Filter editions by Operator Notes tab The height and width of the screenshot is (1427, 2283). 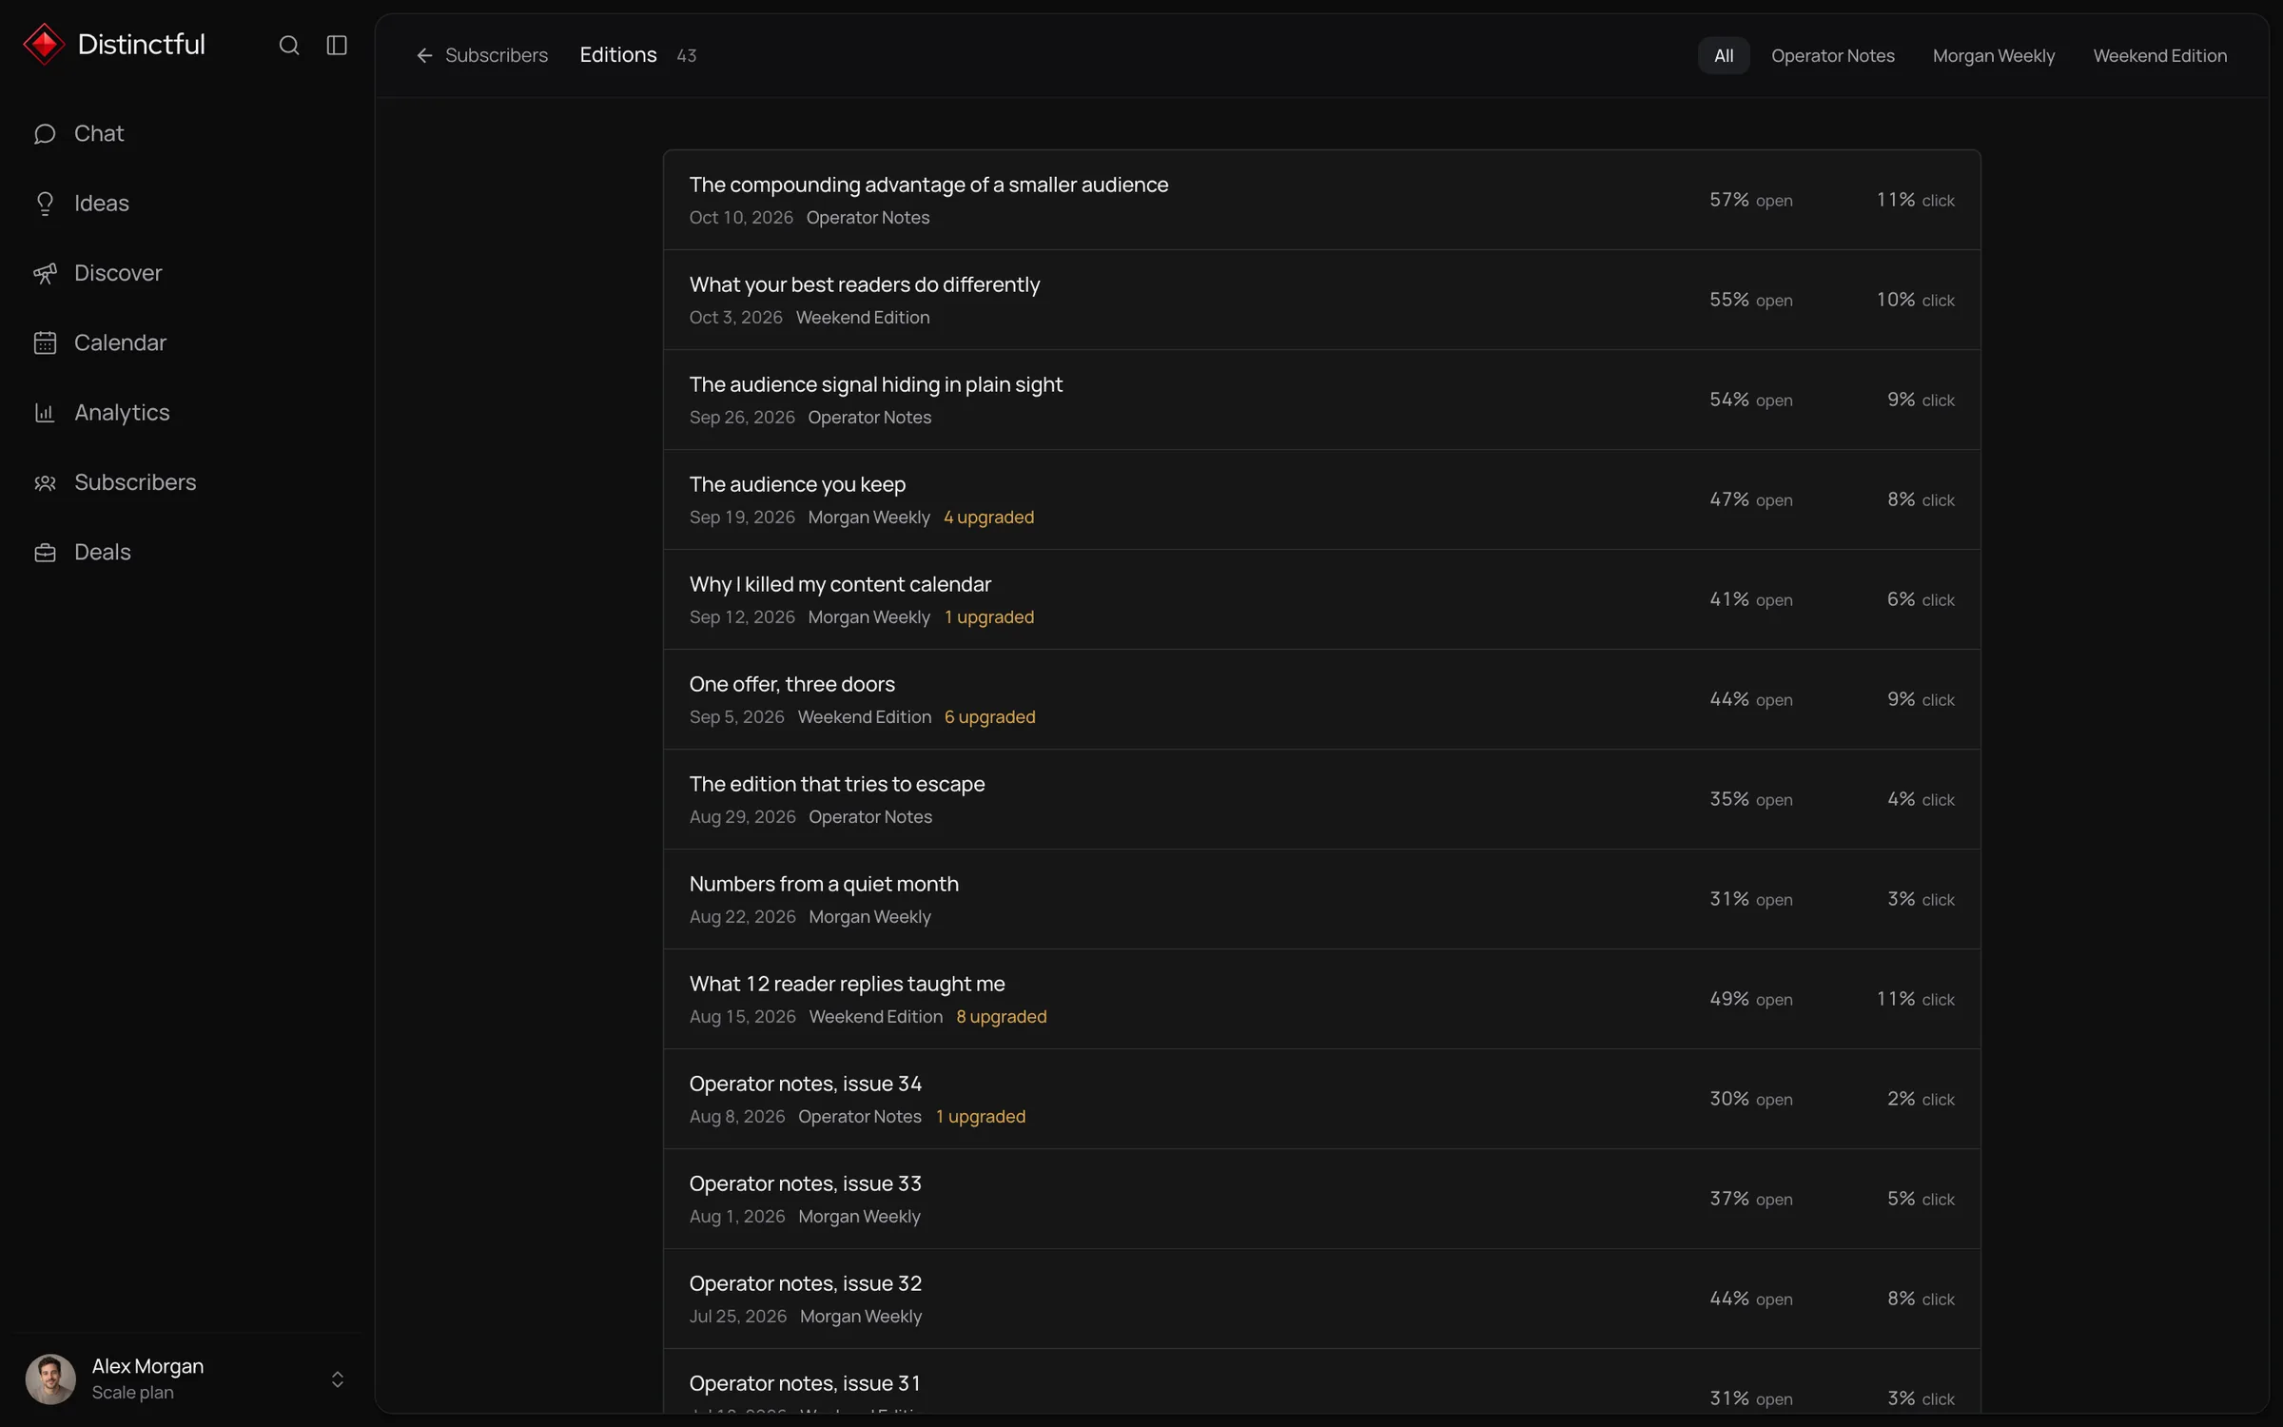(1832, 56)
